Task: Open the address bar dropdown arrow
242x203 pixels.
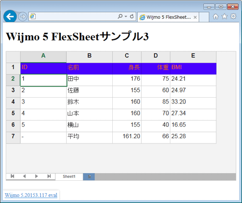Action: [126, 16]
